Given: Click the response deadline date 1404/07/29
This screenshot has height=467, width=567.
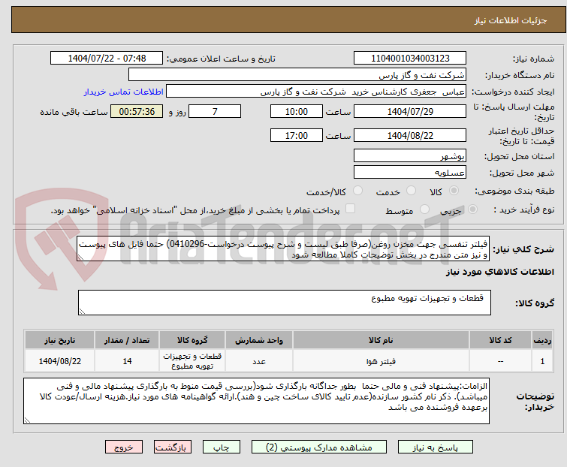Looking at the screenshot, I should (410, 111).
